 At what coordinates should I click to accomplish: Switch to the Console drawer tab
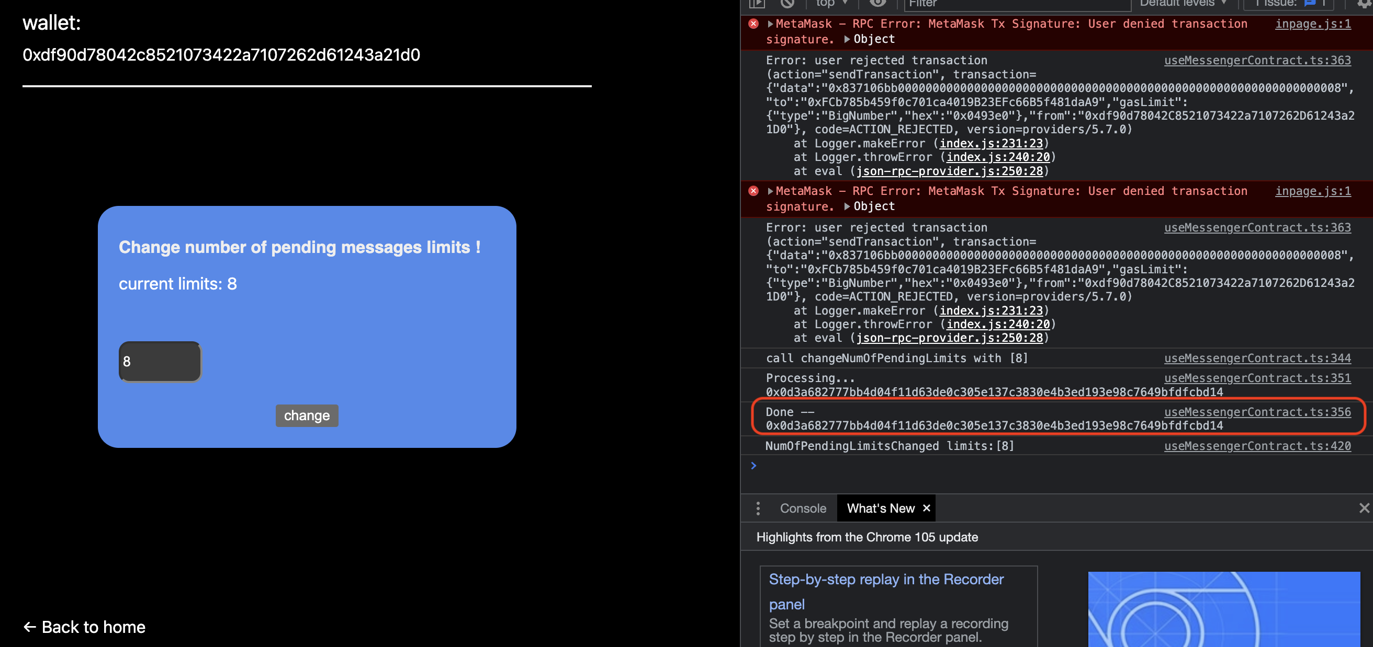803,508
